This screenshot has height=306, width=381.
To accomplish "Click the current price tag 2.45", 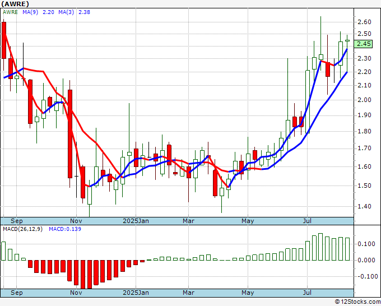I will (x=363, y=44).
